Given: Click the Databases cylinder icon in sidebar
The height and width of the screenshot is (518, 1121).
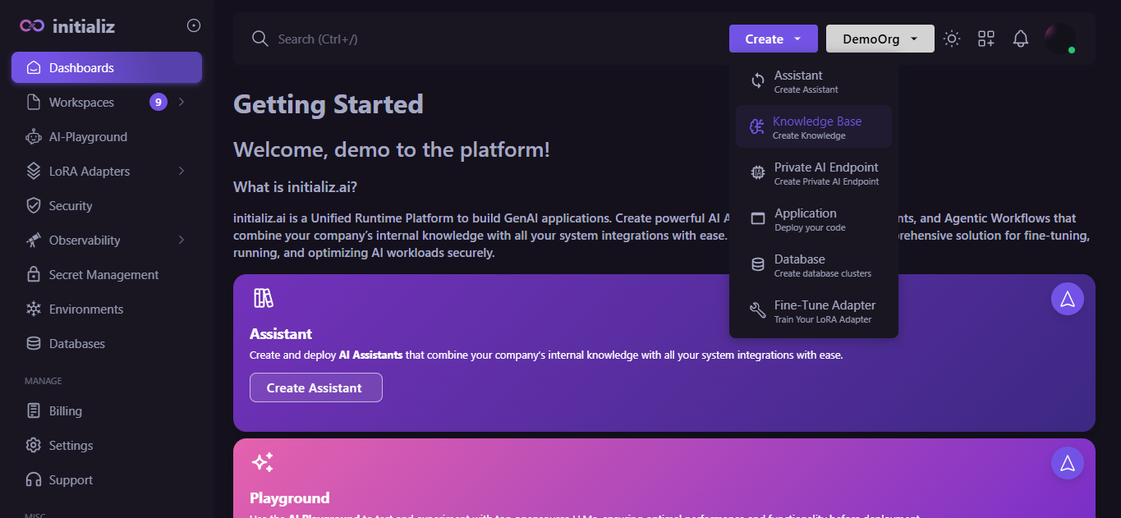Looking at the screenshot, I should click(x=34, y=343).
